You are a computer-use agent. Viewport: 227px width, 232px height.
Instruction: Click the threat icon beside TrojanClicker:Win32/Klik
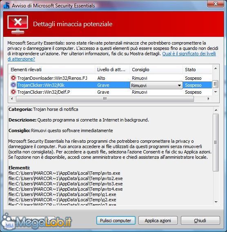tap(13, 85)
